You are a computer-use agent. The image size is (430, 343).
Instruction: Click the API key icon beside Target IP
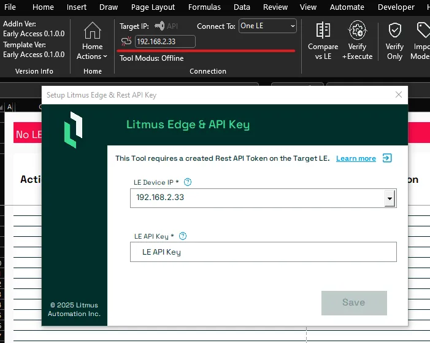click(159, 26)
